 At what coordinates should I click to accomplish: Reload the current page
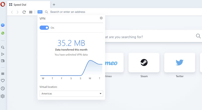[24, 12]
